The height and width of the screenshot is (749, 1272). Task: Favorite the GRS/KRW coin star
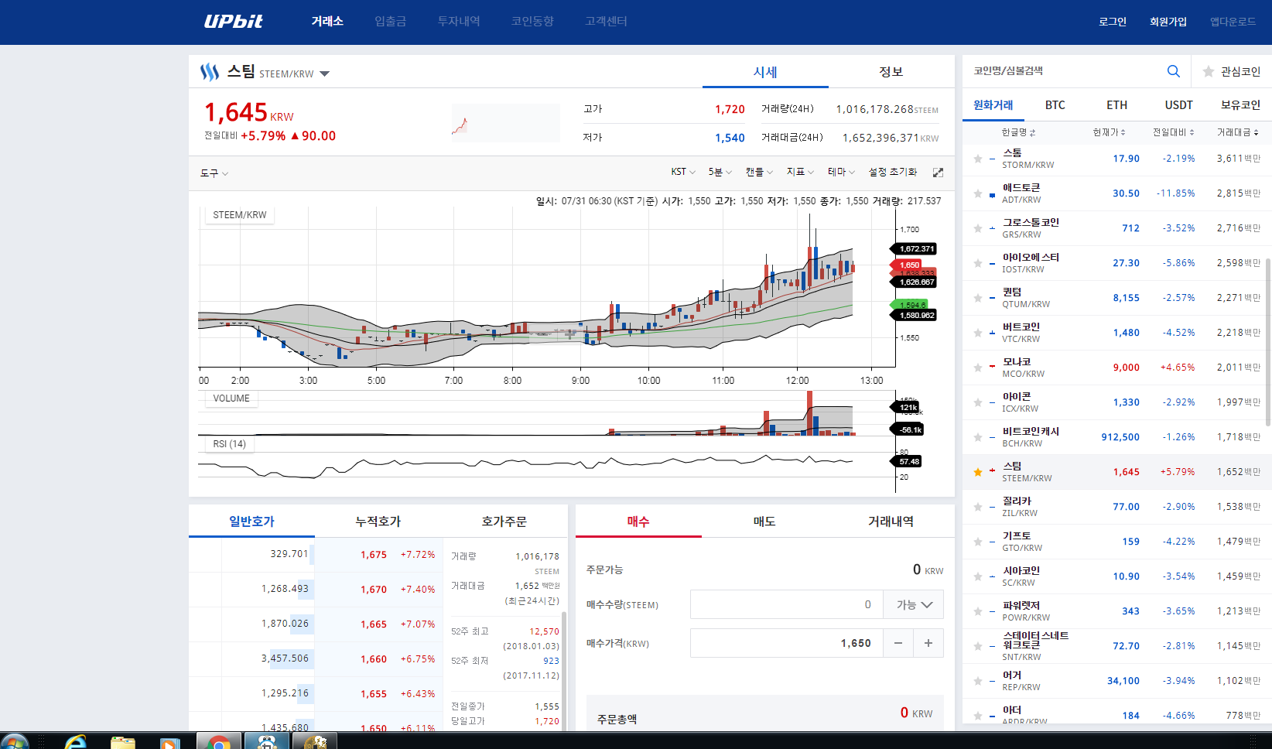point(978,228)
